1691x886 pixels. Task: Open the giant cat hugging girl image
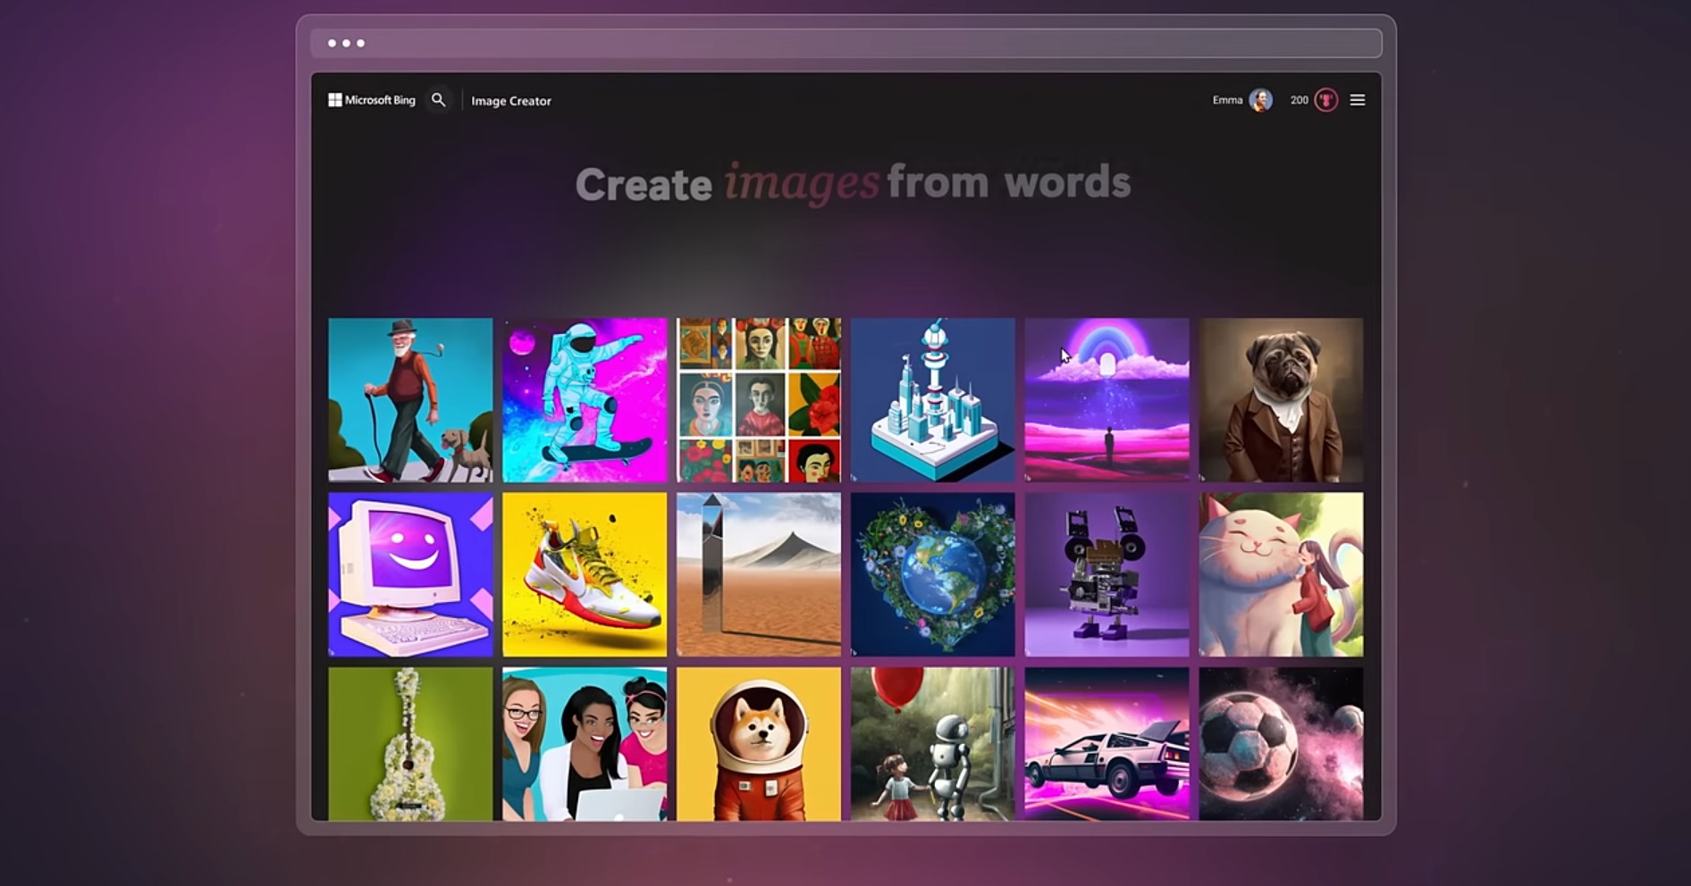click(x=1282, y=574)
